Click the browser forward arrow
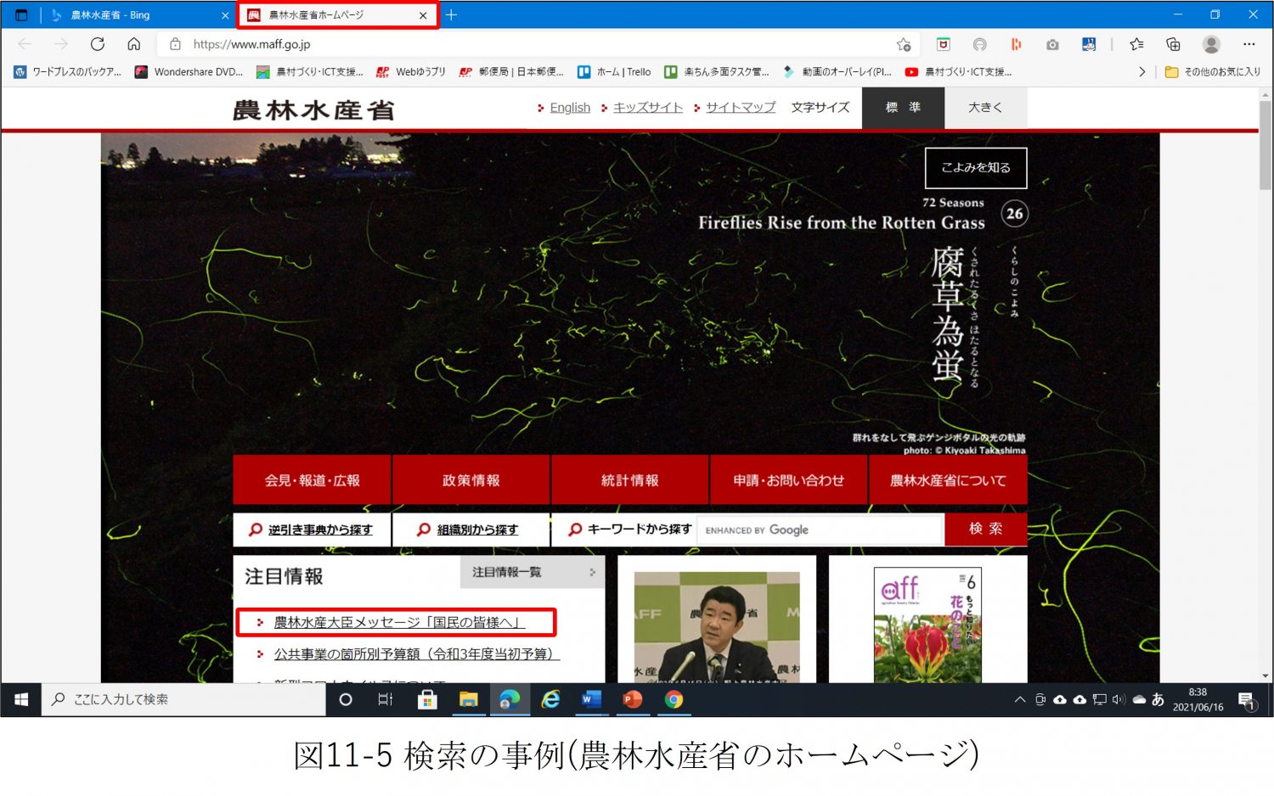Screen dimensions: 1274x796 point(60,44)
